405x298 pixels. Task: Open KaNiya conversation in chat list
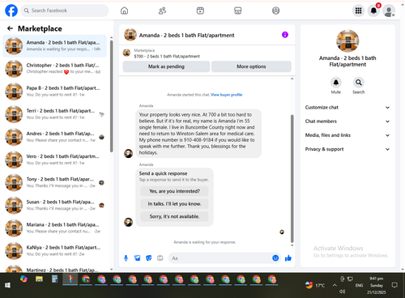tap(54, 251)
